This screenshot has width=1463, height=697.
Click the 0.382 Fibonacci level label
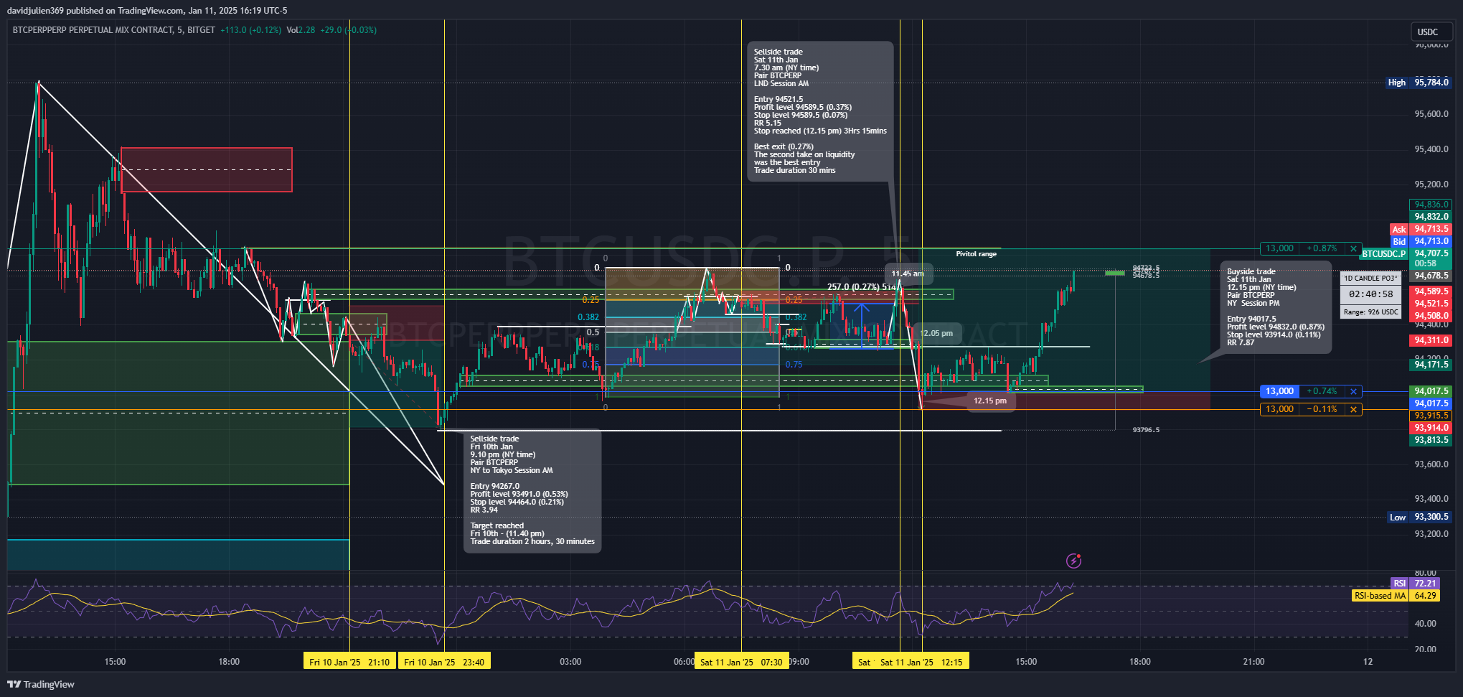(588, 317)
